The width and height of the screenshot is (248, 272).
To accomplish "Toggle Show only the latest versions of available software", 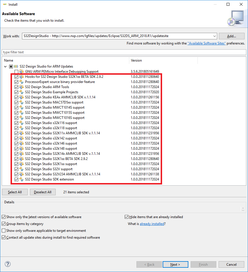I will click(3, 217).
